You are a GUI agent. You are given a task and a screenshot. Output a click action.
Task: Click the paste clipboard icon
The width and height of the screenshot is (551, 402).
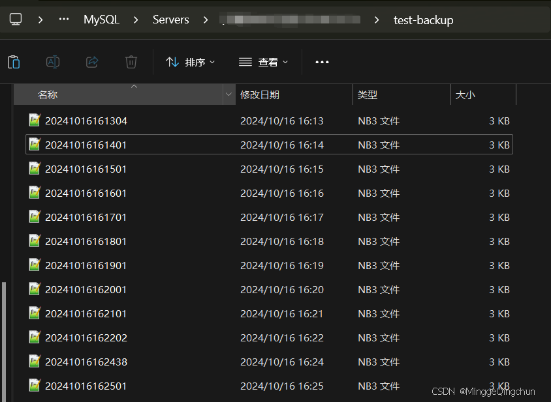(14, 62)
